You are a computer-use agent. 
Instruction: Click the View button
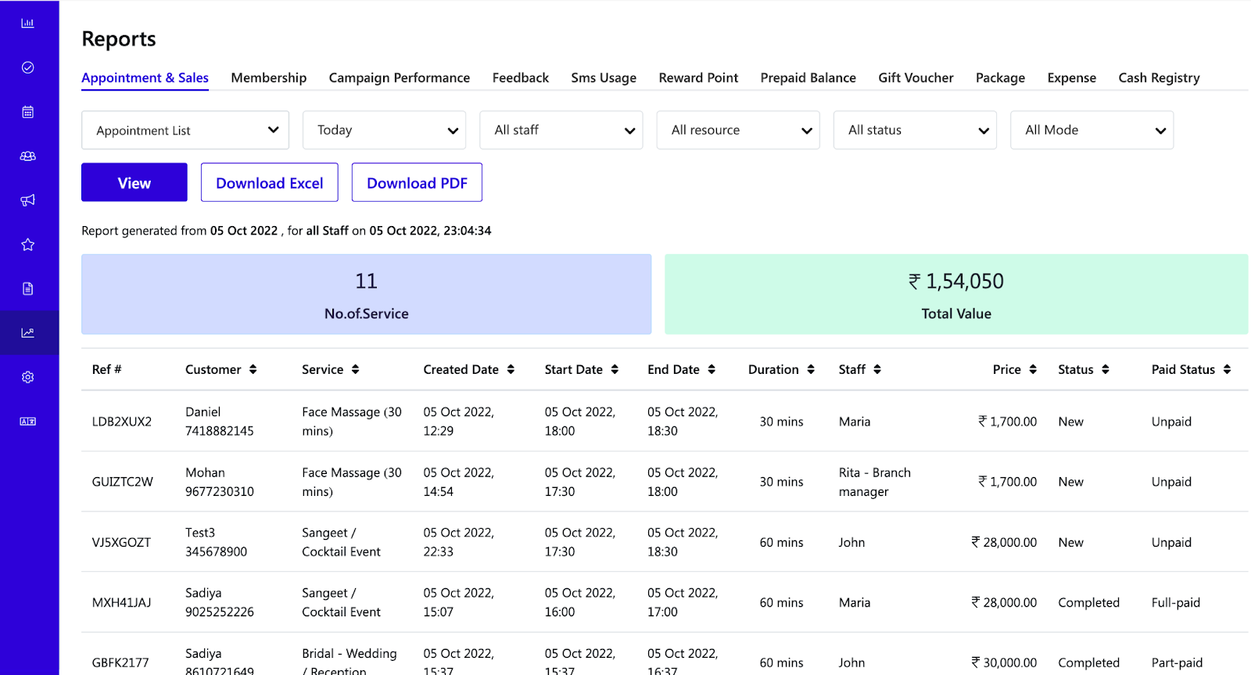[x=134, y=182]
